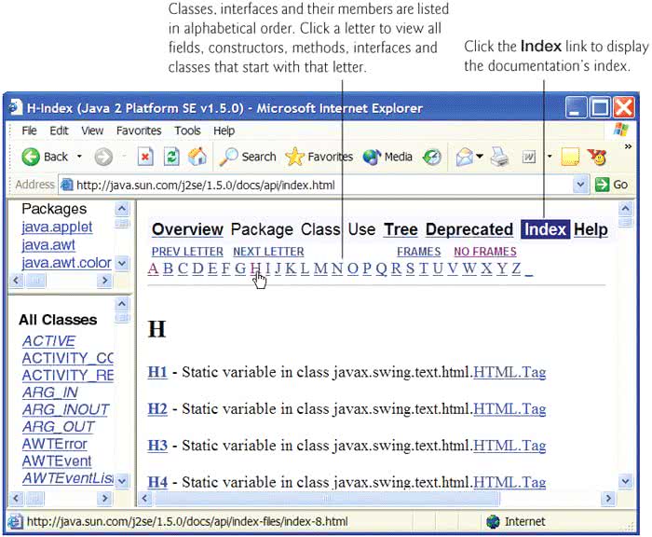Click the Yahoo smiley toolbar icon
The width and height of the screenshot is (652, 537).
(597, 157)
